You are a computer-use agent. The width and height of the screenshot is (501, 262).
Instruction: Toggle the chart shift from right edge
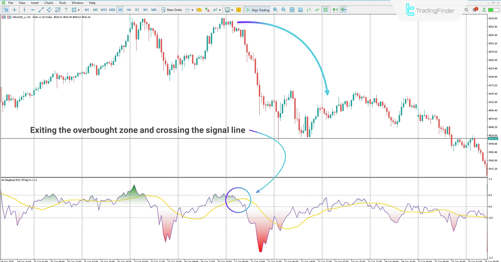343,10
